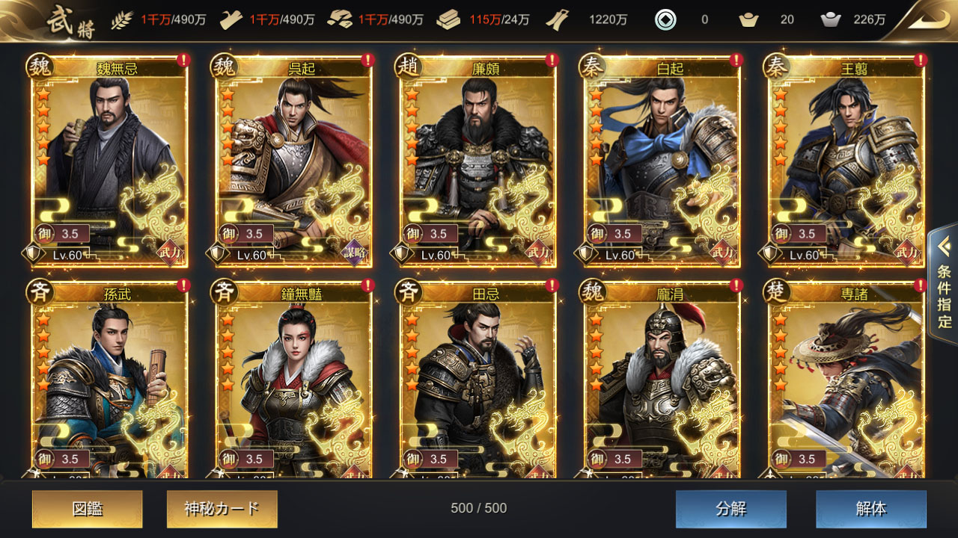Tap the round coin currency icon

(x=665, y=20)
